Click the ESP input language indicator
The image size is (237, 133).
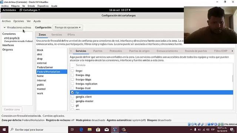pyautogui.click(x=213, y=130)
